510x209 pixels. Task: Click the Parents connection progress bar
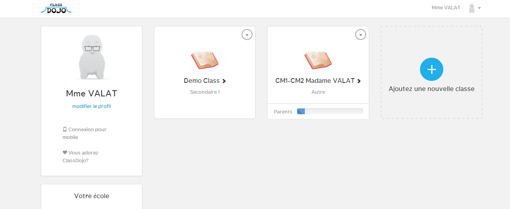click(330, 111)
